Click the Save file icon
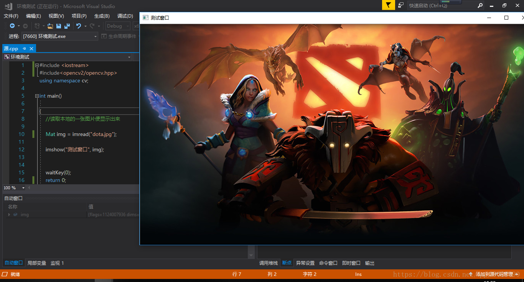Viewport: 524px width, 282px height. [x=59, y=26]
